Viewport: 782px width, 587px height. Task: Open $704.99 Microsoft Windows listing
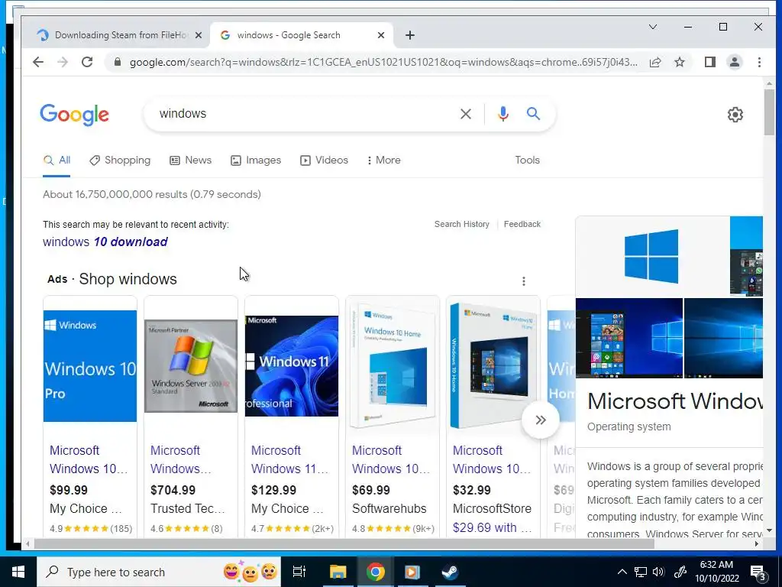(x=181, y=459)
